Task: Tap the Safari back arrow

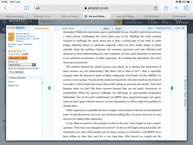Action: 5,8
